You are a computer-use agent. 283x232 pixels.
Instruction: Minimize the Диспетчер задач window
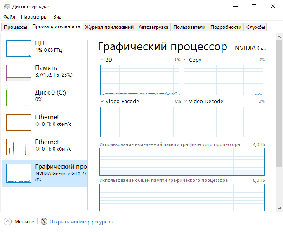[x=235, y=7]
